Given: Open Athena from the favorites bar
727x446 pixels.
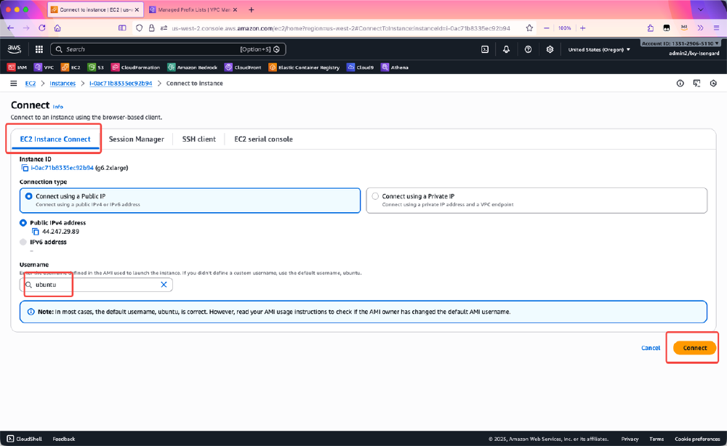Looking at the screenshot, I should 395,67.
